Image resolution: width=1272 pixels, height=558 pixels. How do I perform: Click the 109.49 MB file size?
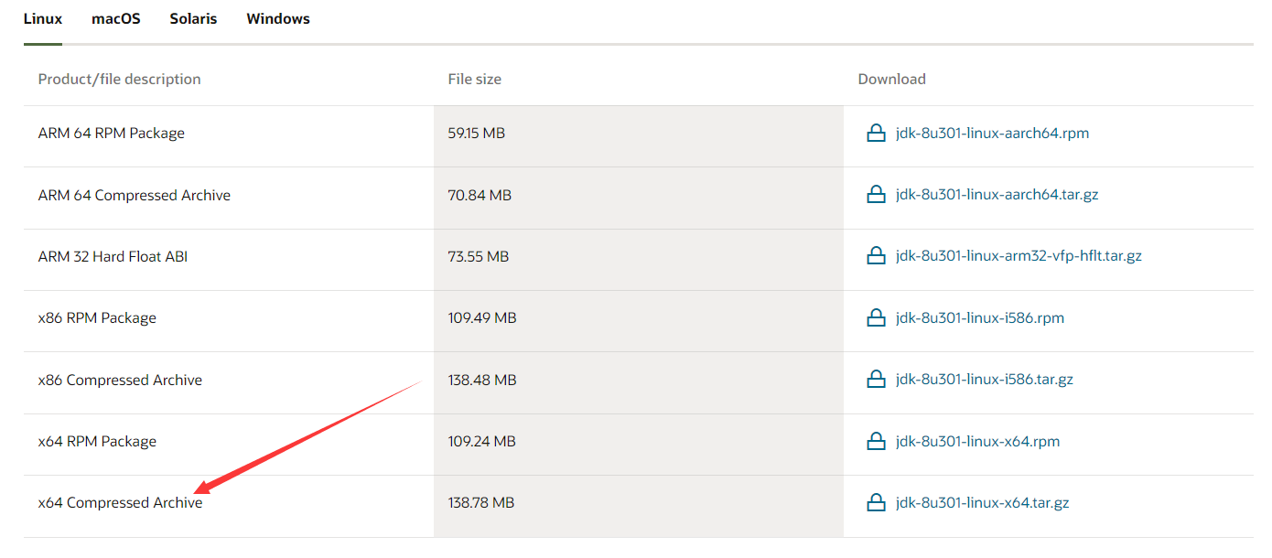pos(482,318)
